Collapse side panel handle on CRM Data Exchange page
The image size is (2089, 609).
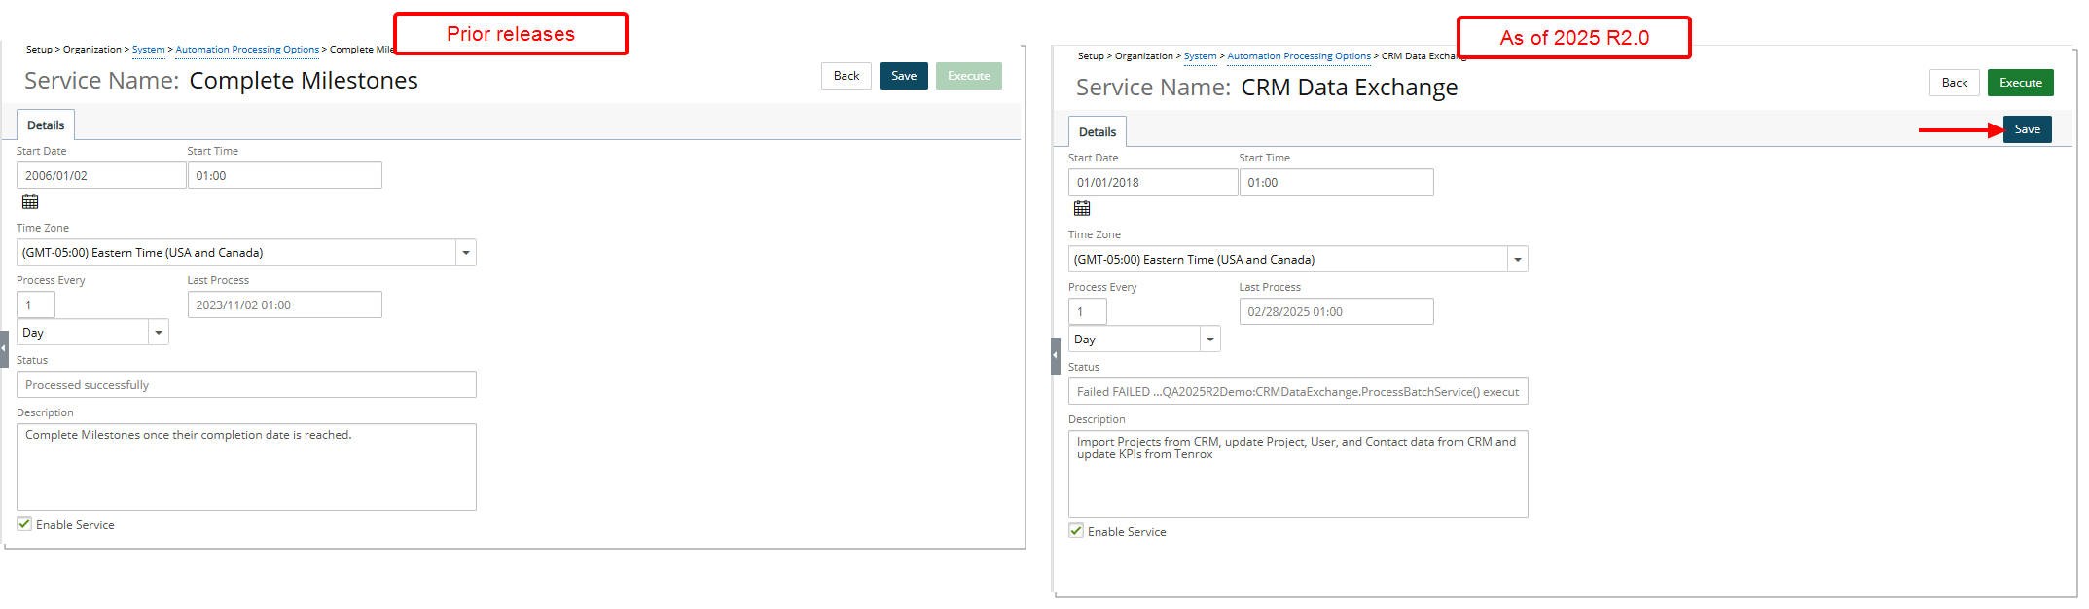pos(1056,356)
